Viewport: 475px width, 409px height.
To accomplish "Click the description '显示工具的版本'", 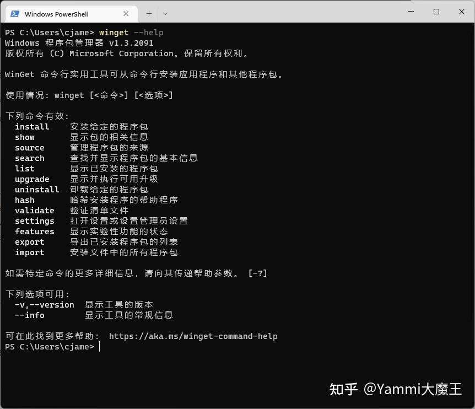I will click(x=119, y=305).
